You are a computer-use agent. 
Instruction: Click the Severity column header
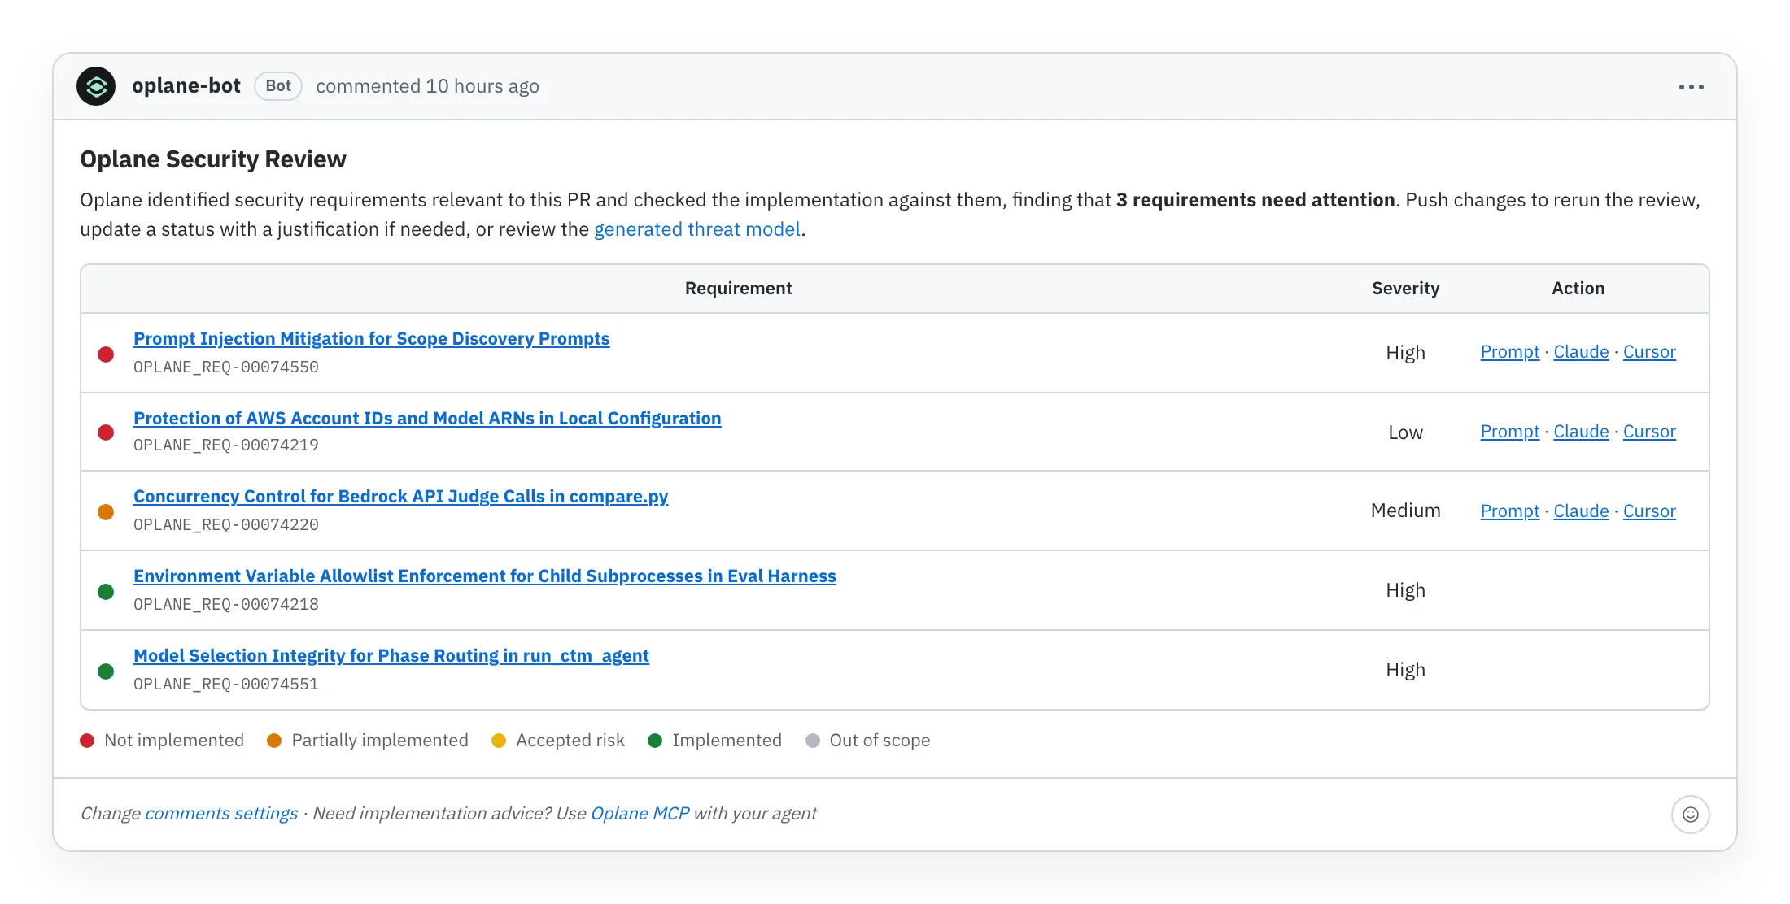point(1405,289)
